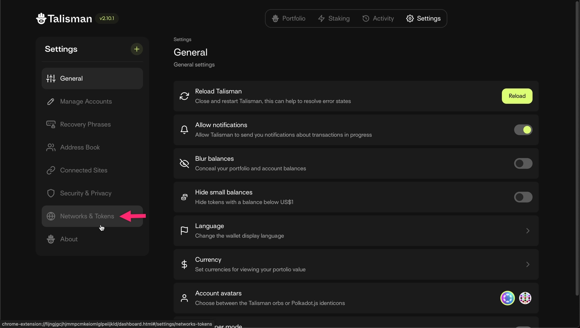Select the Polkadot.js identicon avatar style
This screenshot has width=580, height=328.
click(x=525, y=298)
